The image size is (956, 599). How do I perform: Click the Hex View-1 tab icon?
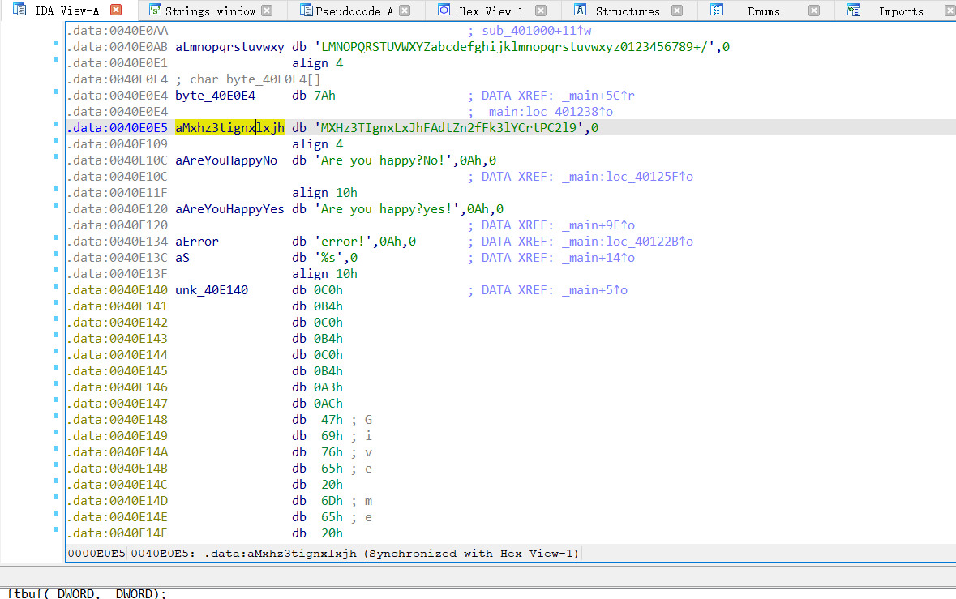(444, 11)
